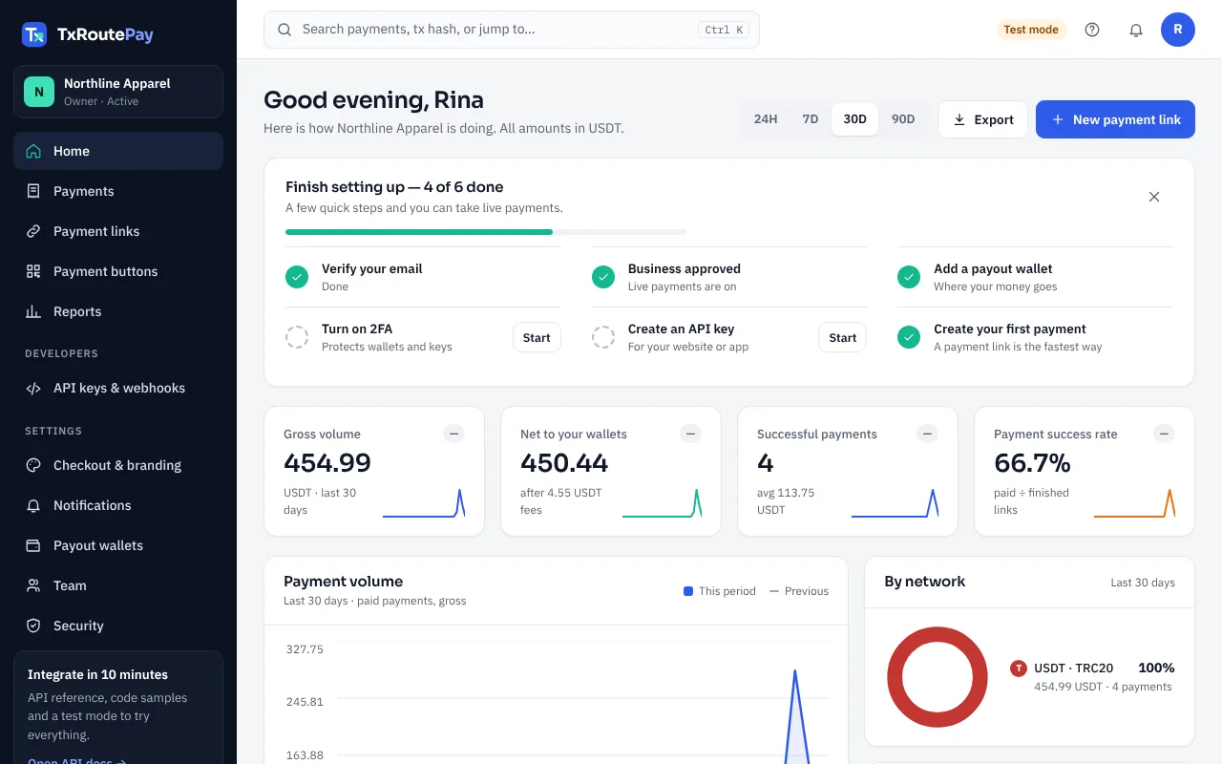
Task: Open the help question mark icon
Action: click(x=1092, y=30)
